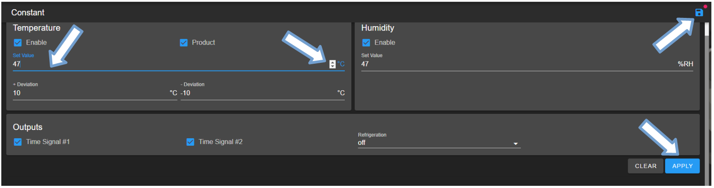Uncheck Time Signal #2 output
The width and height of the screenshot is (714, 188).
click(x=190, y=142)
